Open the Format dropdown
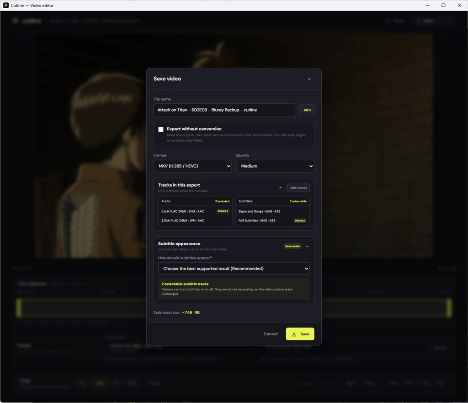This screenshot has width=468, height=403. click(192, 166)
